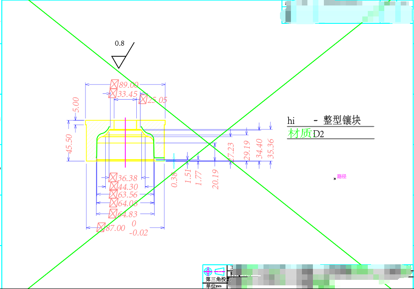Select the -0.02 tolerance value
This screenshot has height=289, width=414.
coord(139,233)
